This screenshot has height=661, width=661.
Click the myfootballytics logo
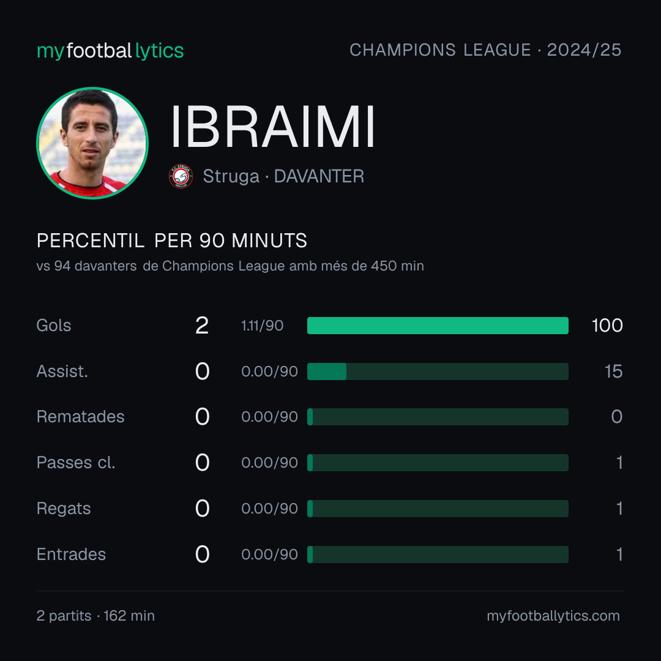point(110,51)
